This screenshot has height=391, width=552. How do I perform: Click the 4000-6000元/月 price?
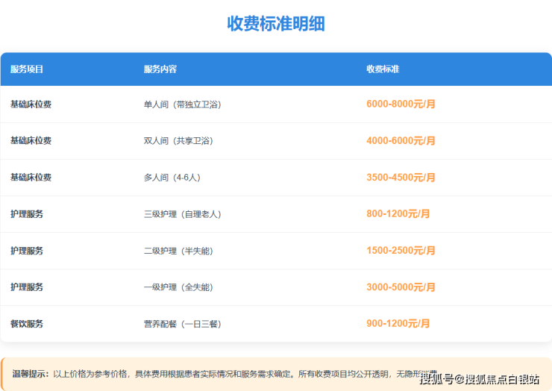[x=401, y=141]
